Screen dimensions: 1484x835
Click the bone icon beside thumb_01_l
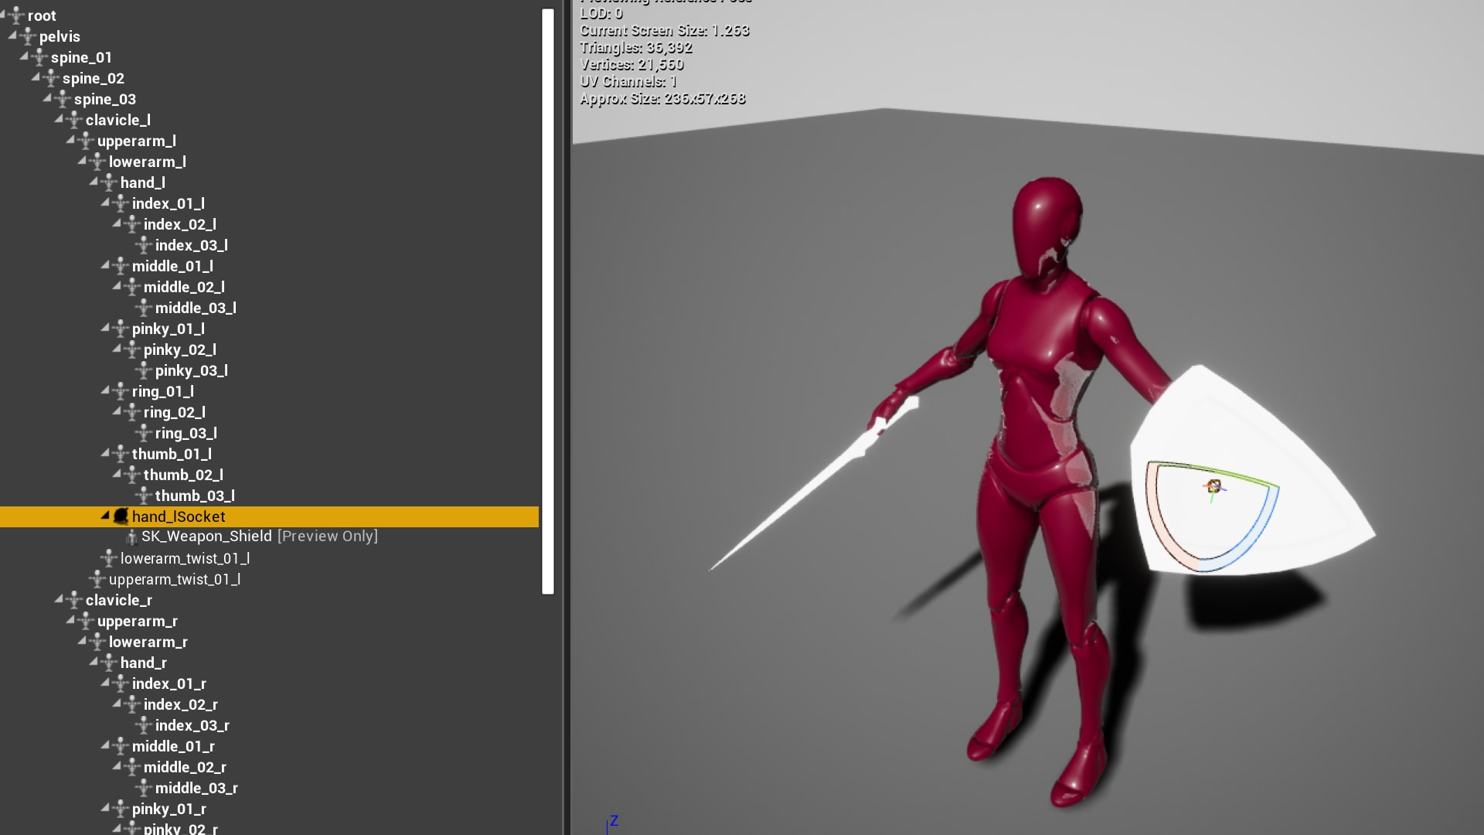tap(121, 454)
